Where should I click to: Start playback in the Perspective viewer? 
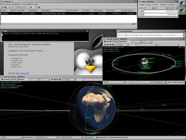pyautogui.click(x=2, y=79)
